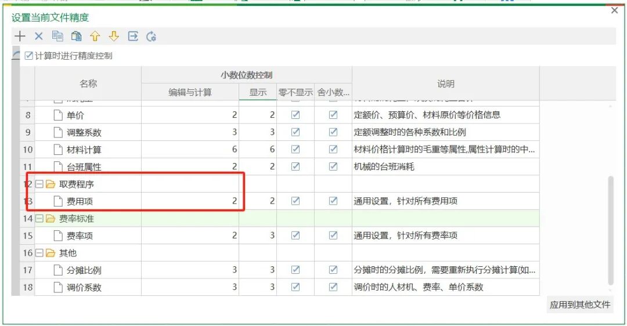Click the file icon of 费率项 row

(58, 236)
